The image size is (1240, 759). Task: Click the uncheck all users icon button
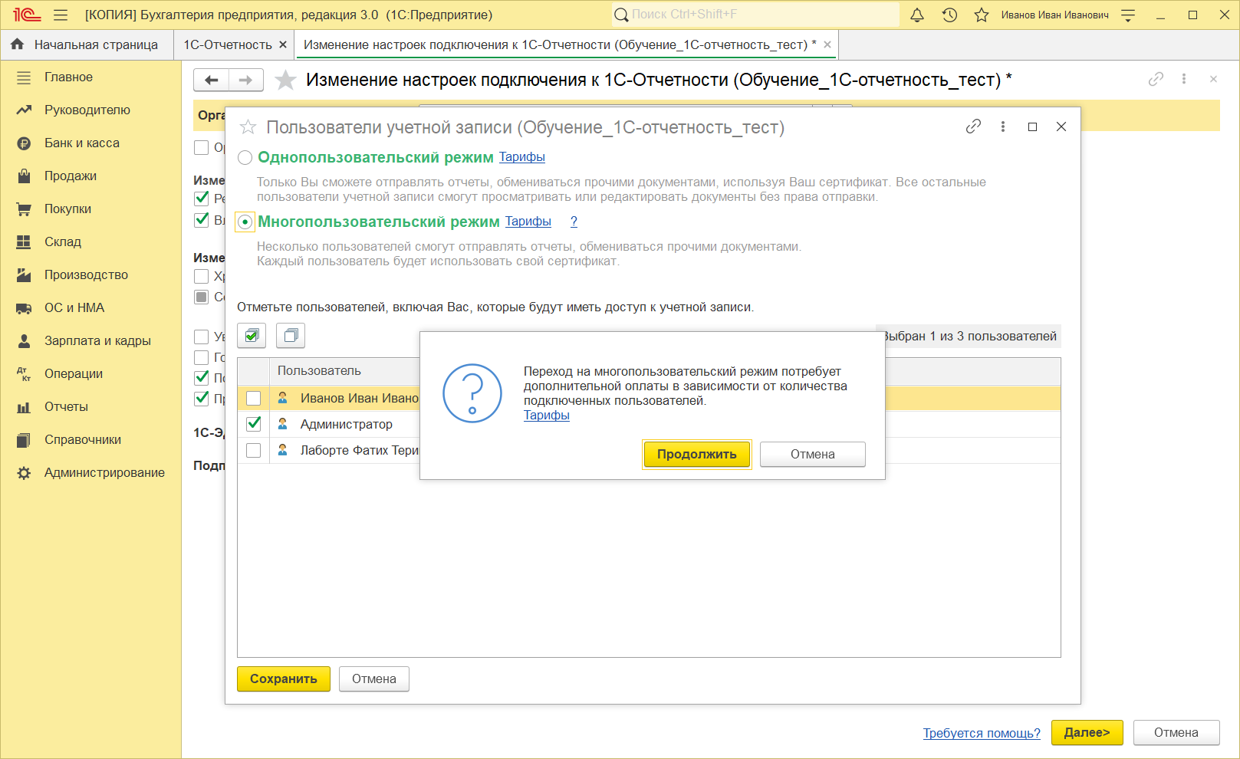coord(291,335)
